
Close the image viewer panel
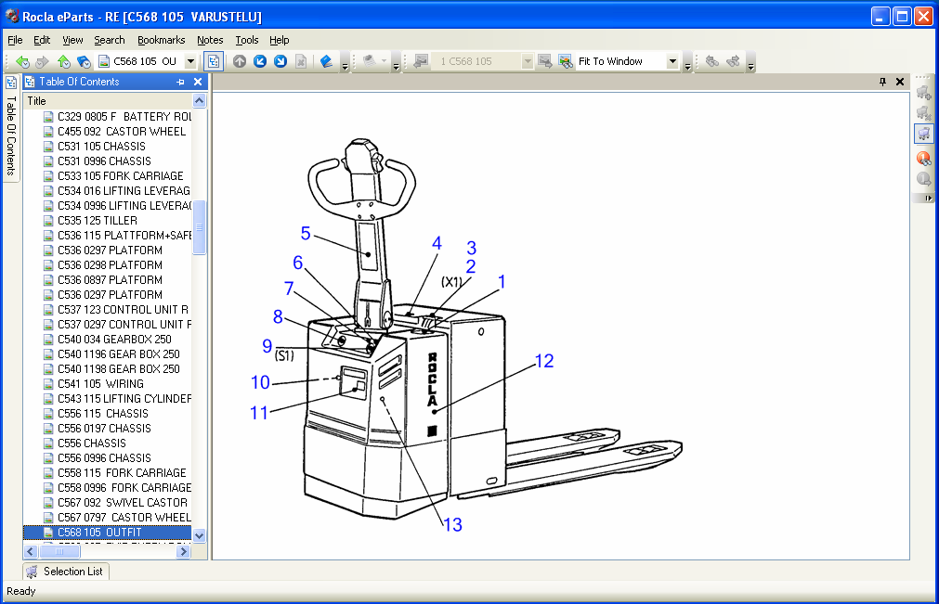[899, 82]
